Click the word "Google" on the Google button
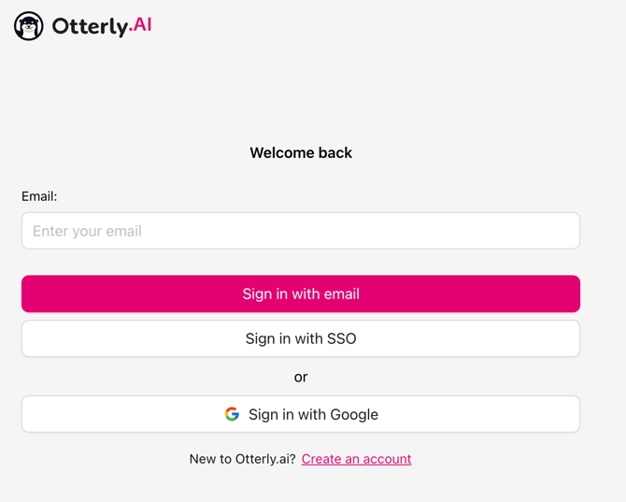This screenshot has width=626, height=502. [352, 414]
